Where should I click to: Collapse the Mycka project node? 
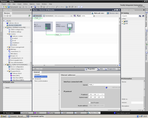4,21
